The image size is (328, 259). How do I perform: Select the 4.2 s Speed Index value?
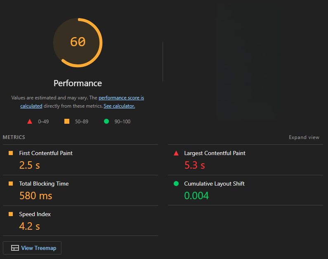click(x=29, y=226)
